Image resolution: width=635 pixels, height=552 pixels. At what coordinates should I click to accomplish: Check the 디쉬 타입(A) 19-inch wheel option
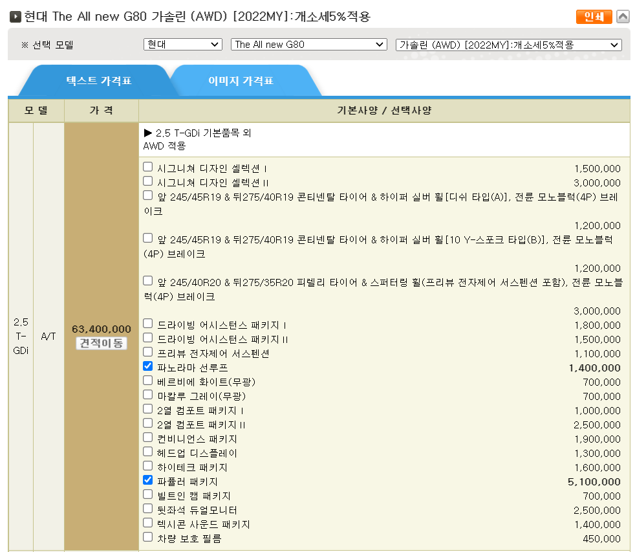[x=148, y=195]
